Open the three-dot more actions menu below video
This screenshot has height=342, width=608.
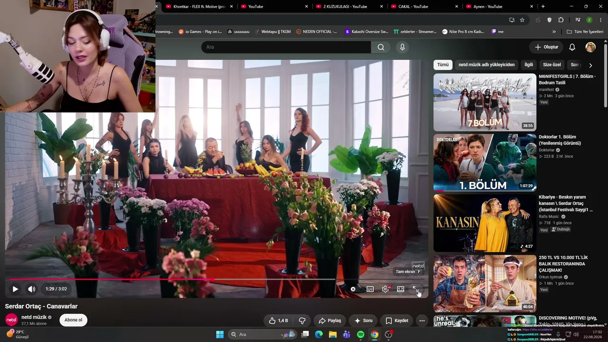422,321
